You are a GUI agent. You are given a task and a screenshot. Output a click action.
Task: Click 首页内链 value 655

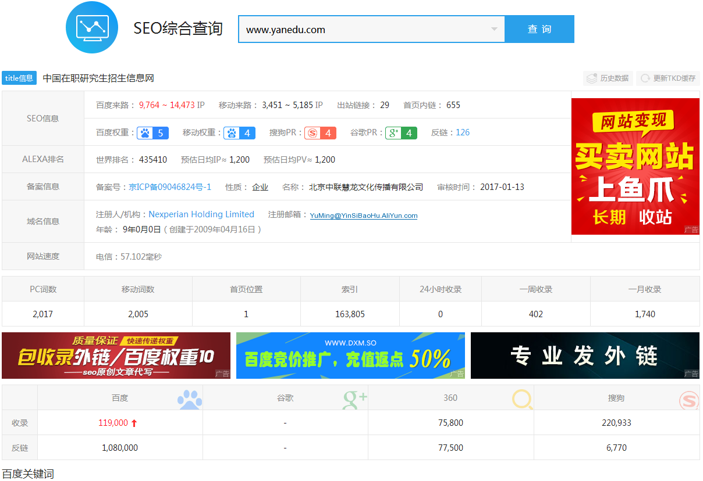pyautogui.click(x=453, y=105)
